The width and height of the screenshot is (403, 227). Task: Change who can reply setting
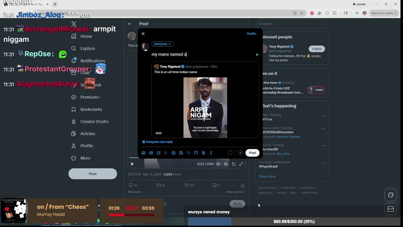[157, 142]
